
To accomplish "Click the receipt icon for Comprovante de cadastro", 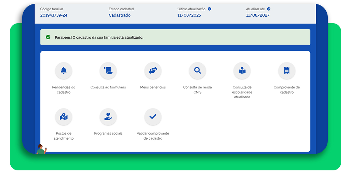I will pos(286,71).
